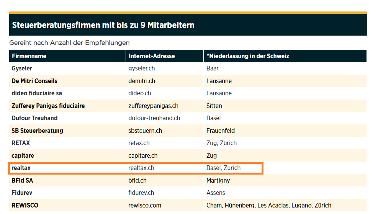Select the REWISCO firm name

[x=25, y=205]
